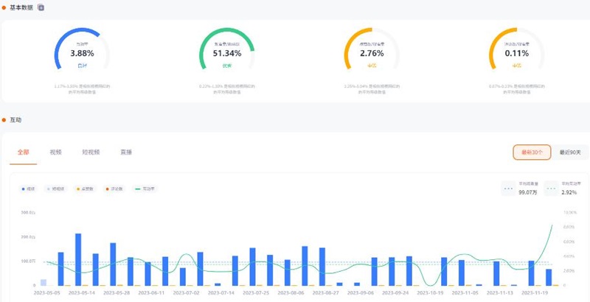Select the 最新30个 range button

(x=532, y=152)
